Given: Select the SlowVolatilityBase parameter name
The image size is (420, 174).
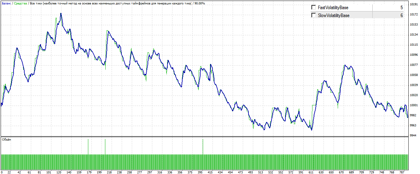Looking at the screenshot, I should (x=334, y=15).
